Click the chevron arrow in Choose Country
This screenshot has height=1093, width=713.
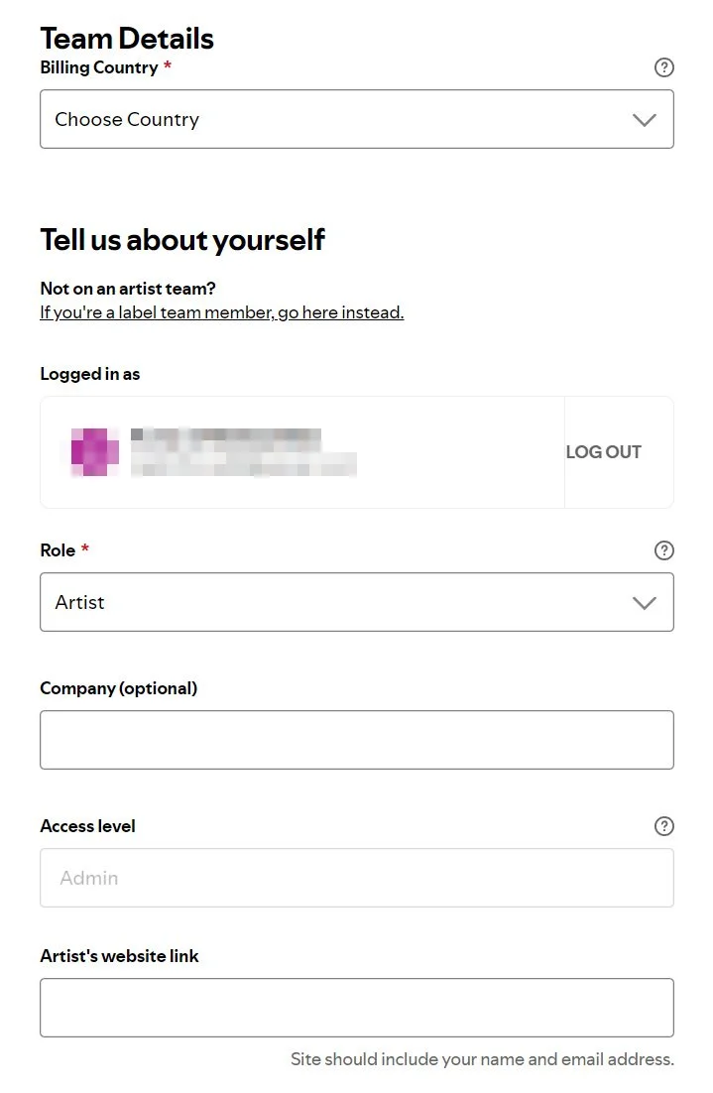644,120
